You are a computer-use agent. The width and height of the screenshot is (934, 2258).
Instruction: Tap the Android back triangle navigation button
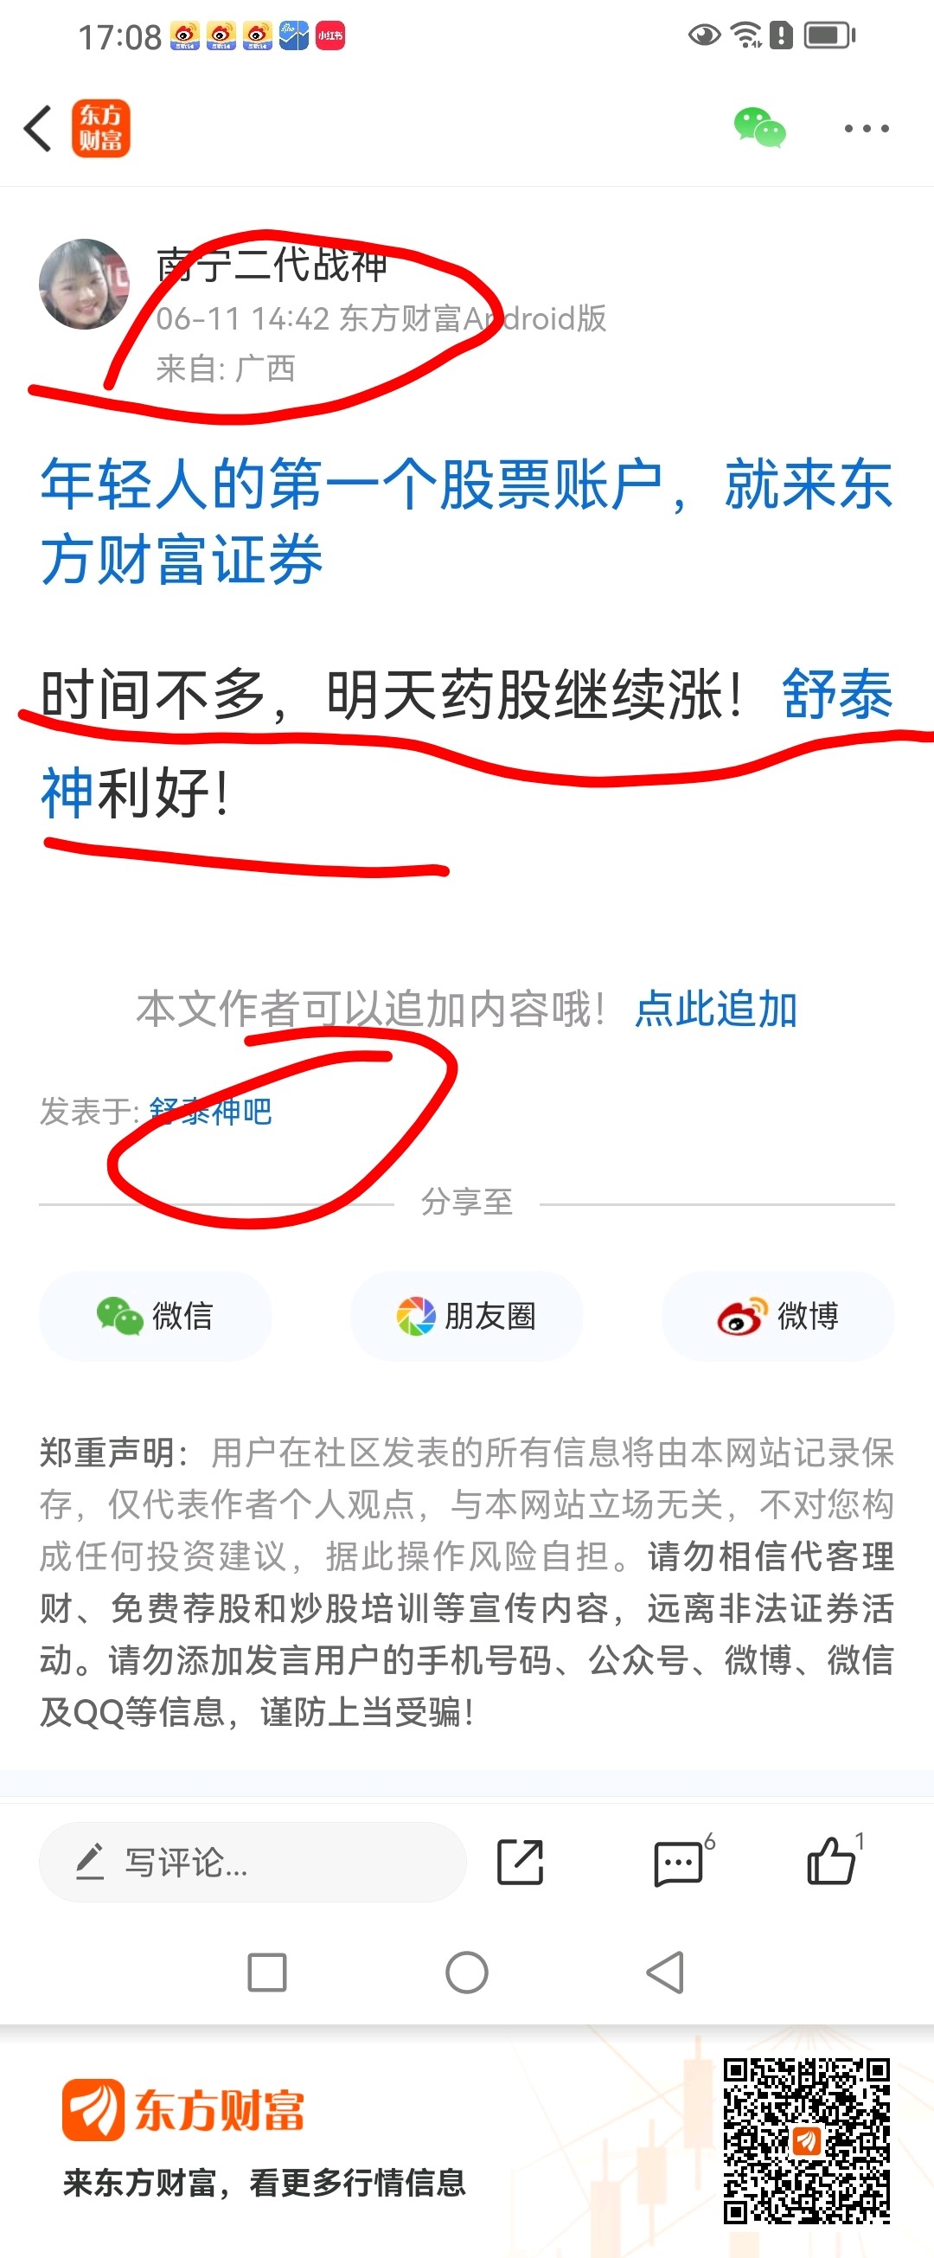coord(665,1973)
